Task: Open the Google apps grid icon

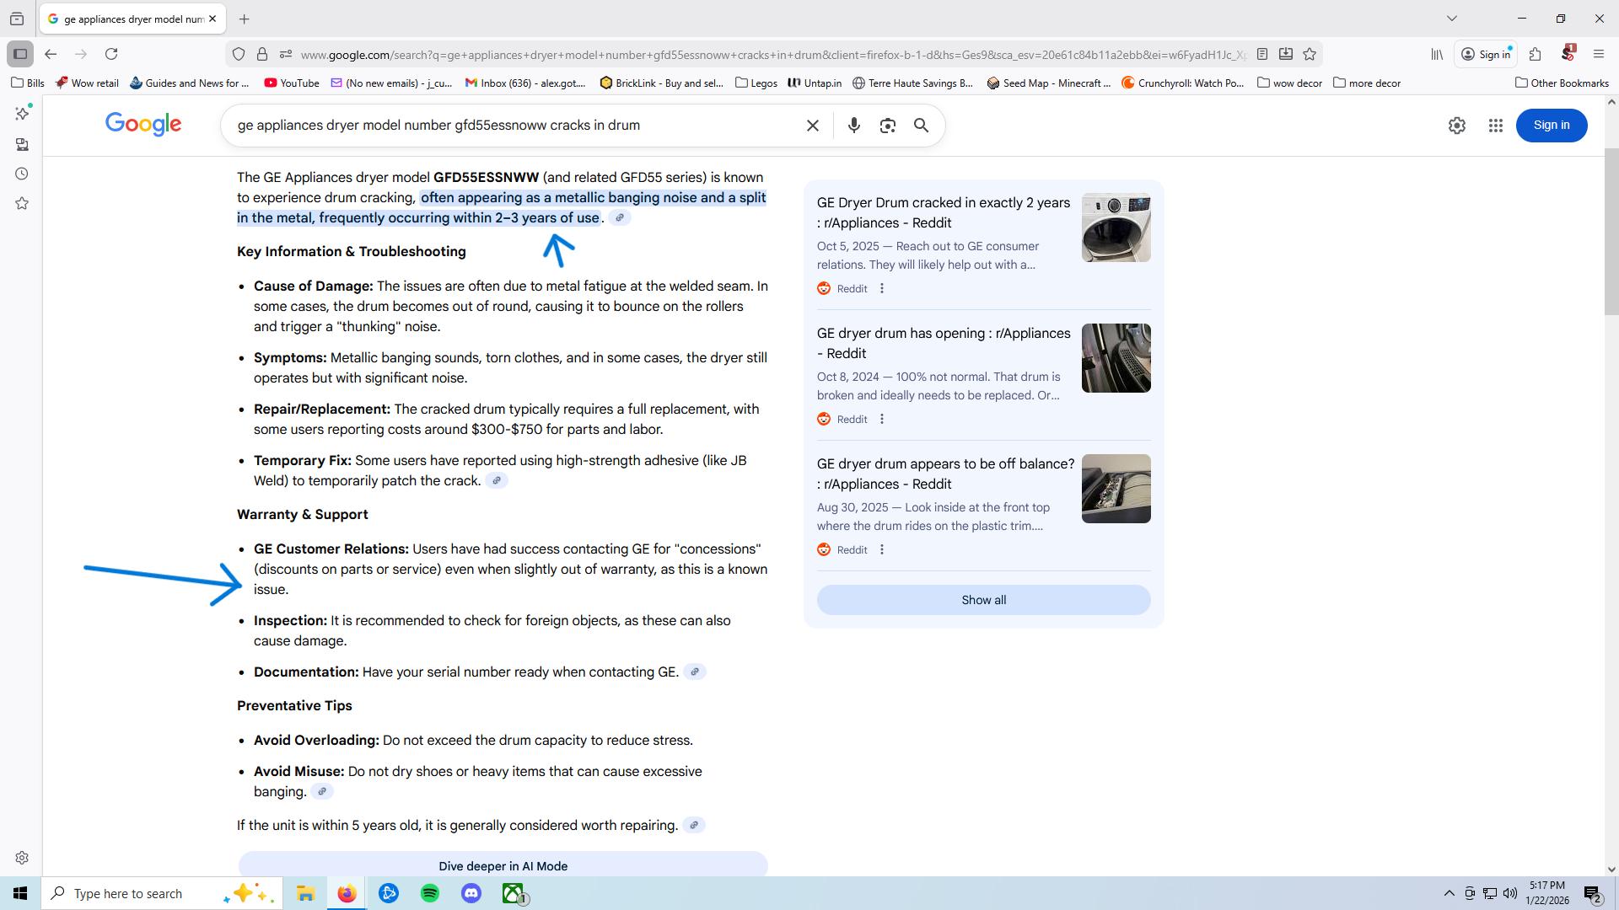Action: pos(1496,126)
